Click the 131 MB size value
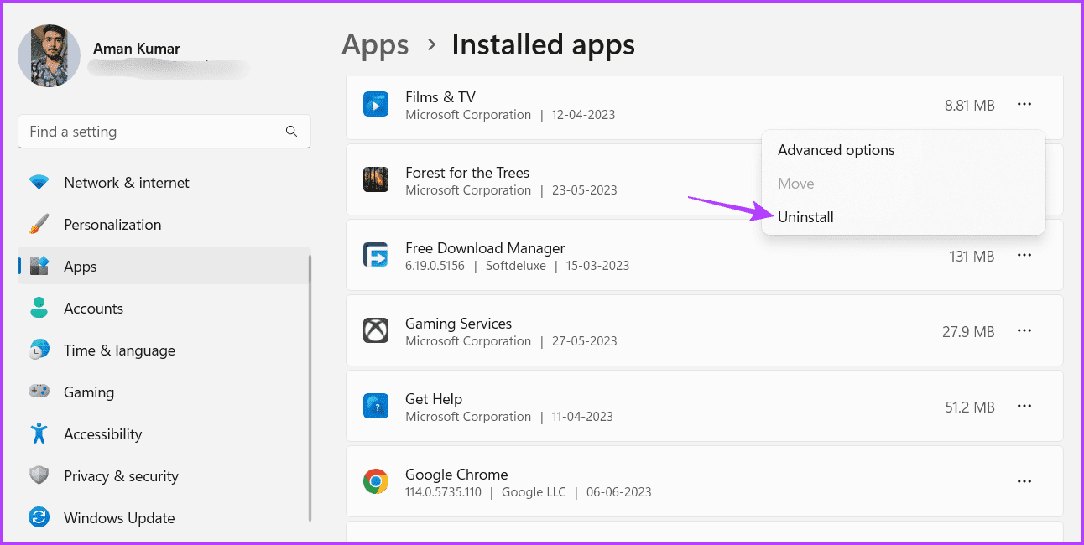This screenshot has height=545, width=1084. [x=972, y=257]
